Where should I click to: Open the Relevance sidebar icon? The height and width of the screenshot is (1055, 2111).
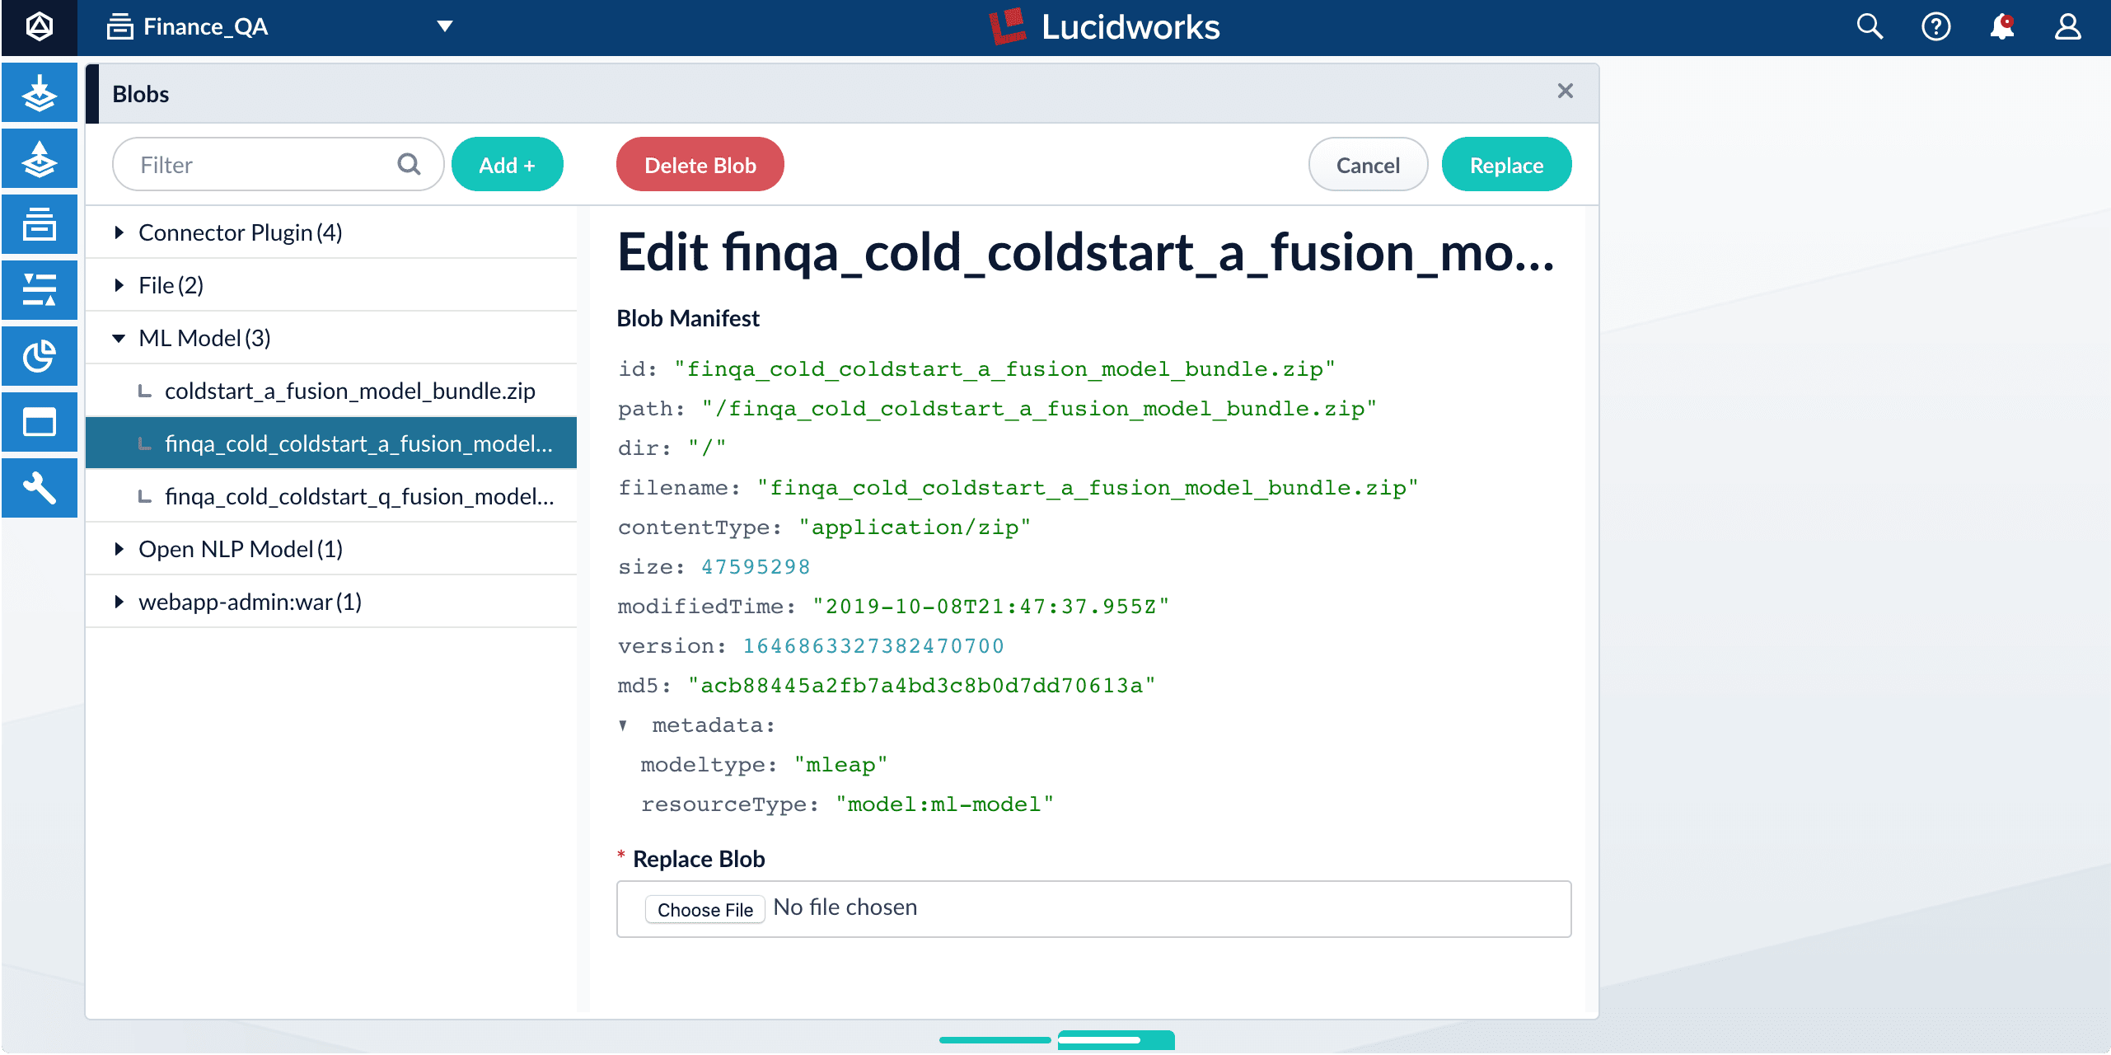click(x=39, y=290)
